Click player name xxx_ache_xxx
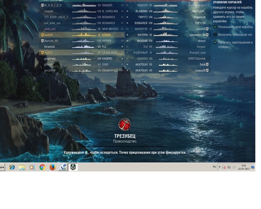Image resolution: width=261 pixels, height=209 pixels. tap(53, 23)
